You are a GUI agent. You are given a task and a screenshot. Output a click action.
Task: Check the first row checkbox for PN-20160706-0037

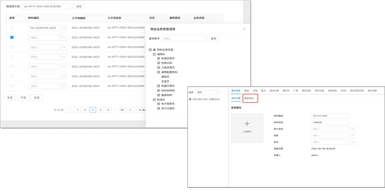pyautogui.click(x=12, y=28)
